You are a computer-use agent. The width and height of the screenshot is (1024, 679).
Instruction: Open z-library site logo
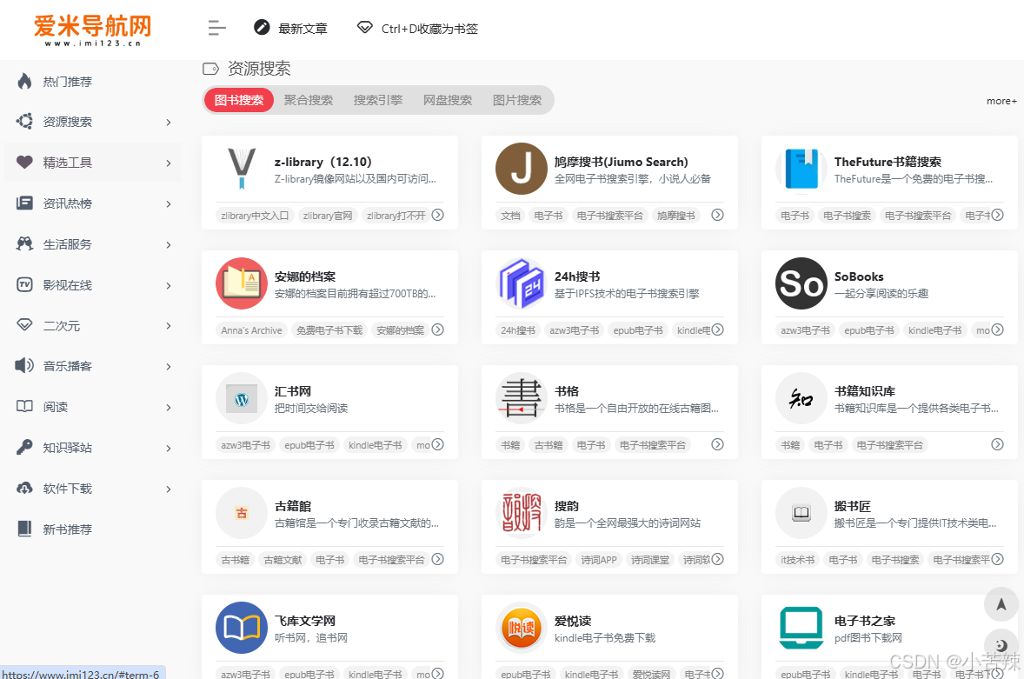click(242, 169)
